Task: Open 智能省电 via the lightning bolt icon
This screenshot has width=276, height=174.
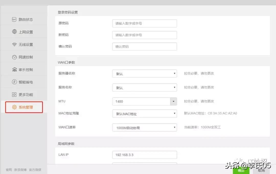Action: (x=15, y=82)
